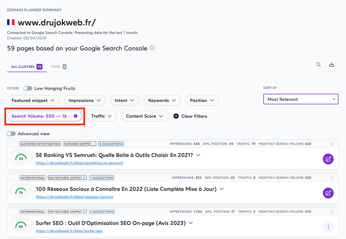Open the surfer-seo blog link

click(x=69, y=231)
